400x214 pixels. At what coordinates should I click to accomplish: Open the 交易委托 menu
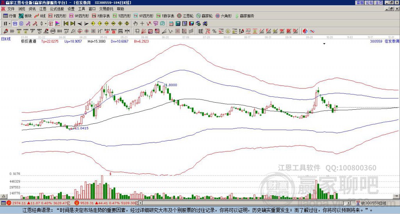click(106, 9)
